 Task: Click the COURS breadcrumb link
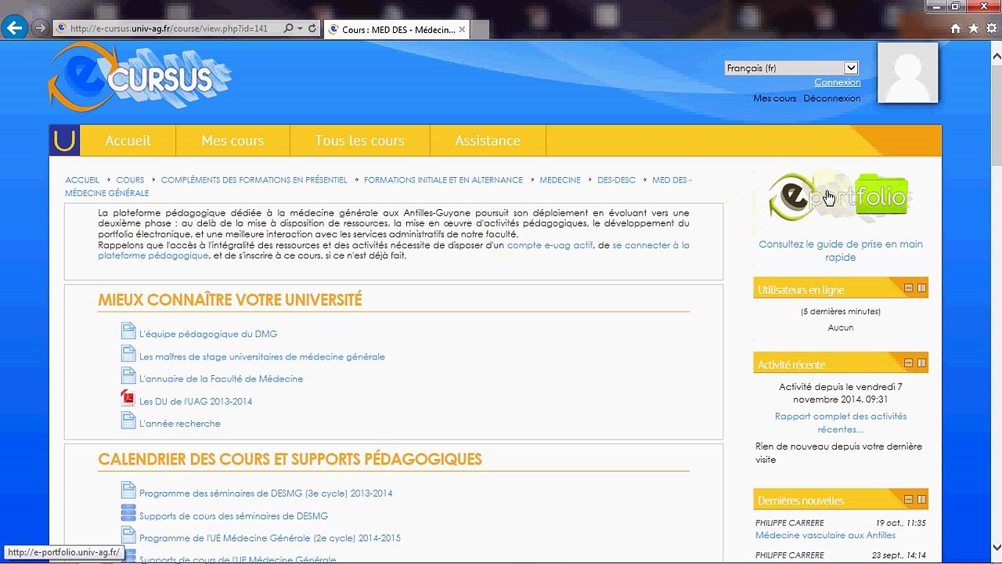(130, 180)
